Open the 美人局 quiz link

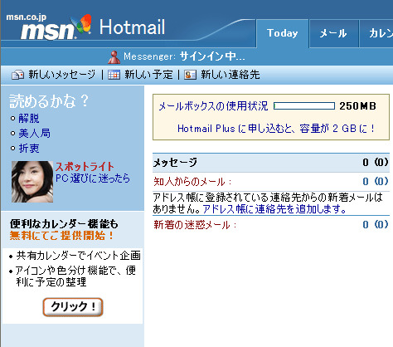34,134
